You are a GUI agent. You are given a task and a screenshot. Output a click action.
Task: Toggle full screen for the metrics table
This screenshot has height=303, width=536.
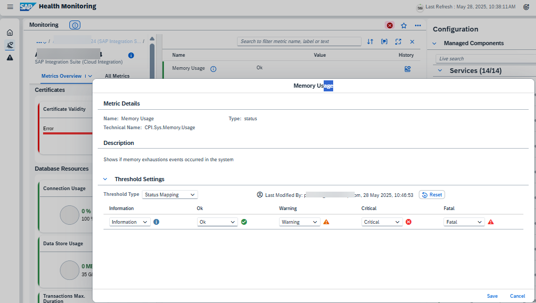click(398, 41)
